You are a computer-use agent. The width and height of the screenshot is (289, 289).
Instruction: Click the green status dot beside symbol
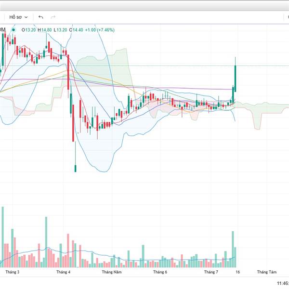tap(13, 30)
